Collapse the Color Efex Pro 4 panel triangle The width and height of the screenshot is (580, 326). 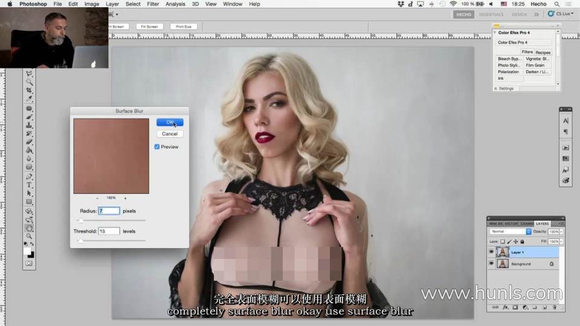click(x=496, y=33)
